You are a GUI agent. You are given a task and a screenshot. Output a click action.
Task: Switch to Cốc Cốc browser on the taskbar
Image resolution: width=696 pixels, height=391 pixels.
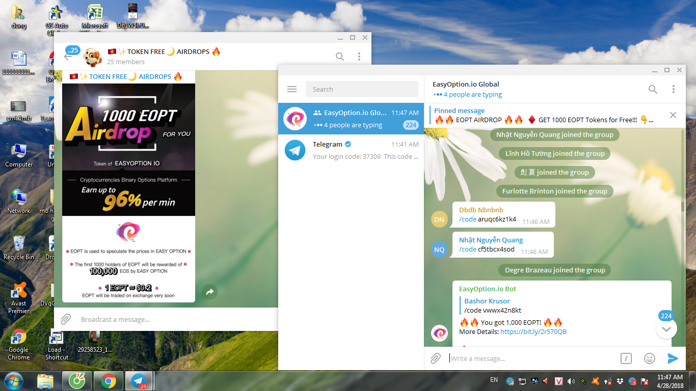[77, 381]
